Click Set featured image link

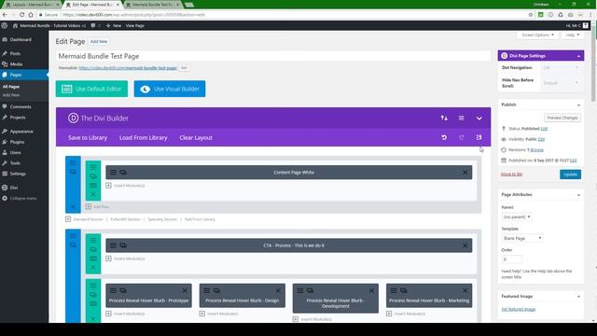coord(519,309)
